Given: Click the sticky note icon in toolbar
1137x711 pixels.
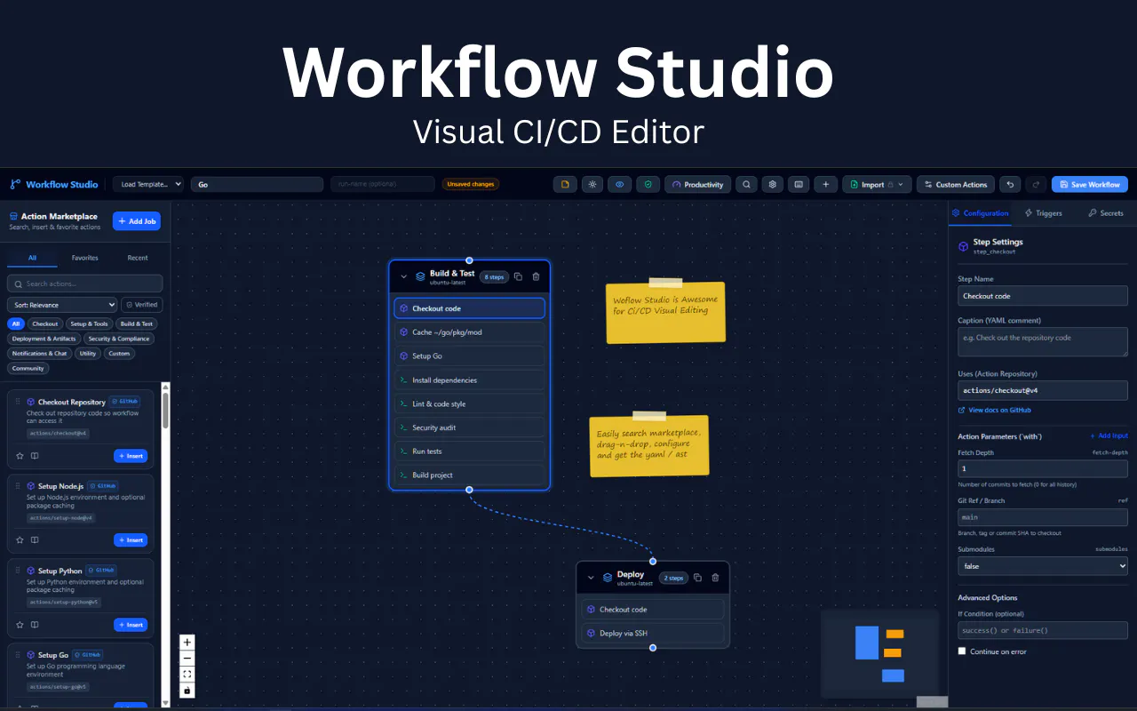Looking at the screenshot, I should [x=564, y=184].
